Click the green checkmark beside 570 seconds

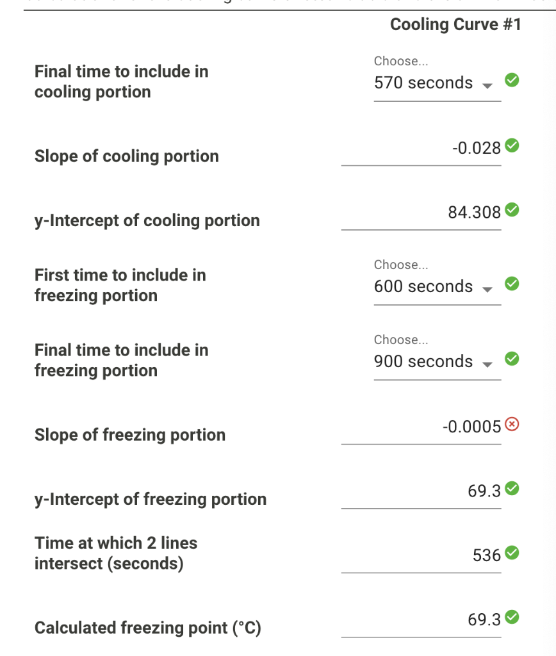point(512,79)
